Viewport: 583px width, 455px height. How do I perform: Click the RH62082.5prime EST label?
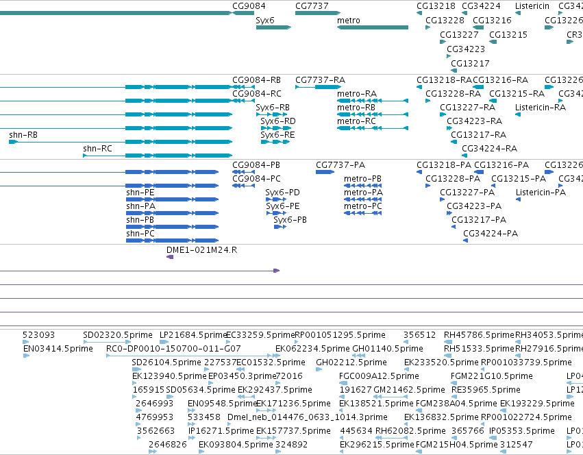click(410, 431)
